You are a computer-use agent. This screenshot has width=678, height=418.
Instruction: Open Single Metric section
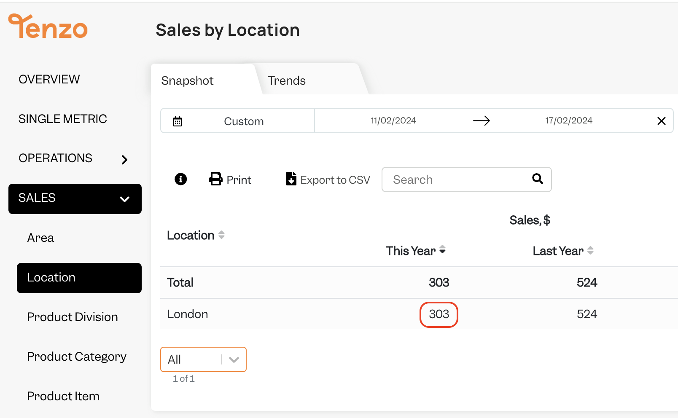(63, 119)
